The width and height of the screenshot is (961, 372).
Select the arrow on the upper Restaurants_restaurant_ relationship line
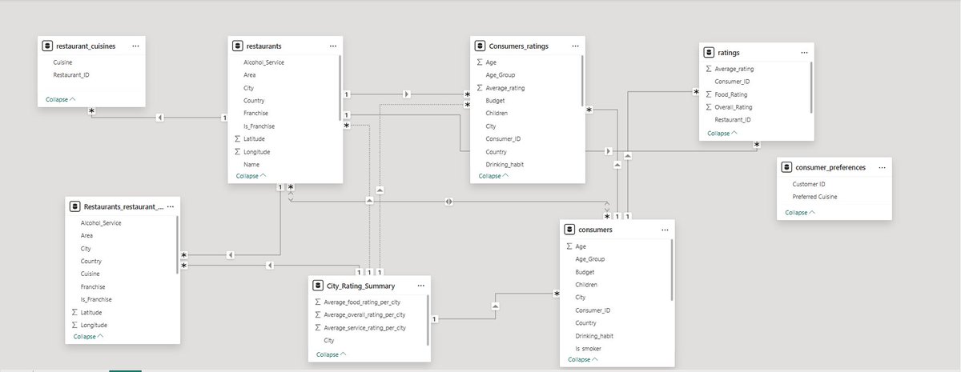[x=231, y=255]
